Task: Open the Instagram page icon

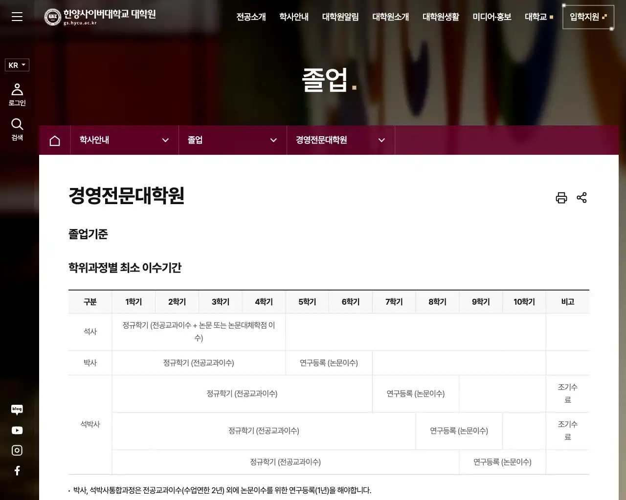Action: (17, 450)
